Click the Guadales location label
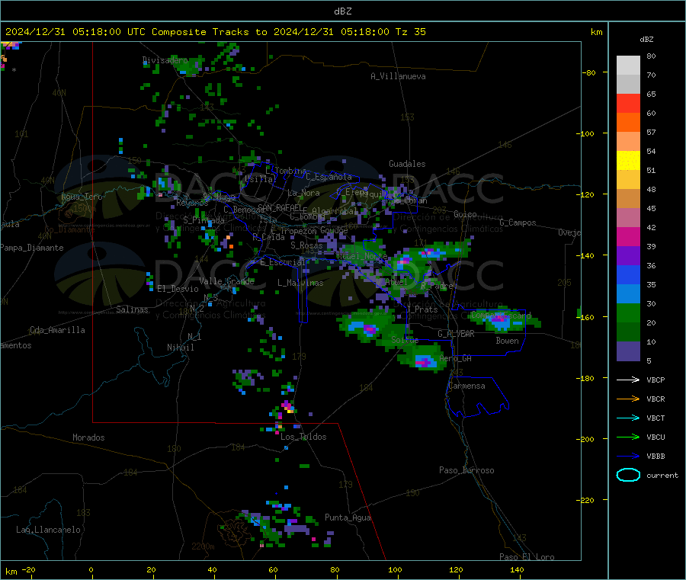This screenshot has height=580, width=686. click(x=407, y=164)
